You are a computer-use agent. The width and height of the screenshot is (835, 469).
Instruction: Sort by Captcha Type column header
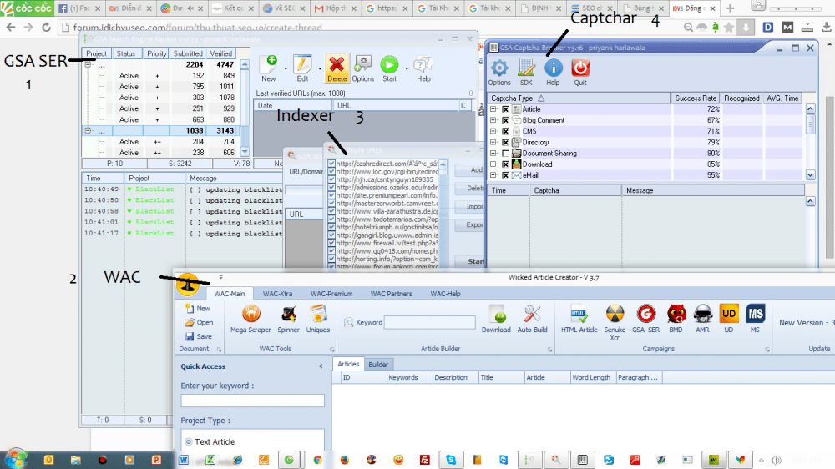click(x=579, y=98)
